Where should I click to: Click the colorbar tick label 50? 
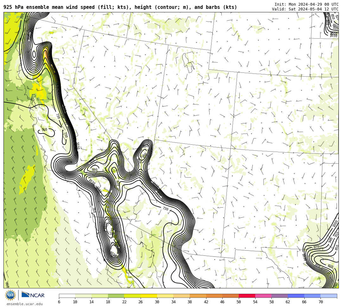tap(239, 302)
